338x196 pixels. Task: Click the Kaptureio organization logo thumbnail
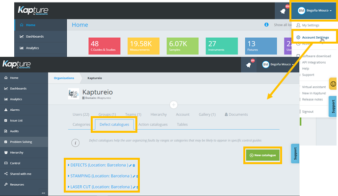point(73,94)
